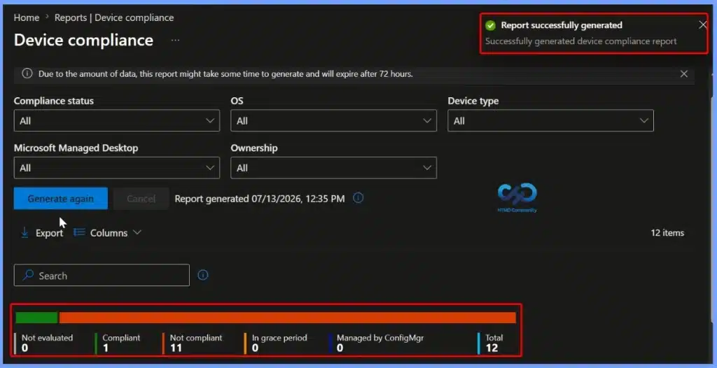This screenshot has height=368, width=717.
Task: Click the info icon next to Search box
Action: pos(203,275)
